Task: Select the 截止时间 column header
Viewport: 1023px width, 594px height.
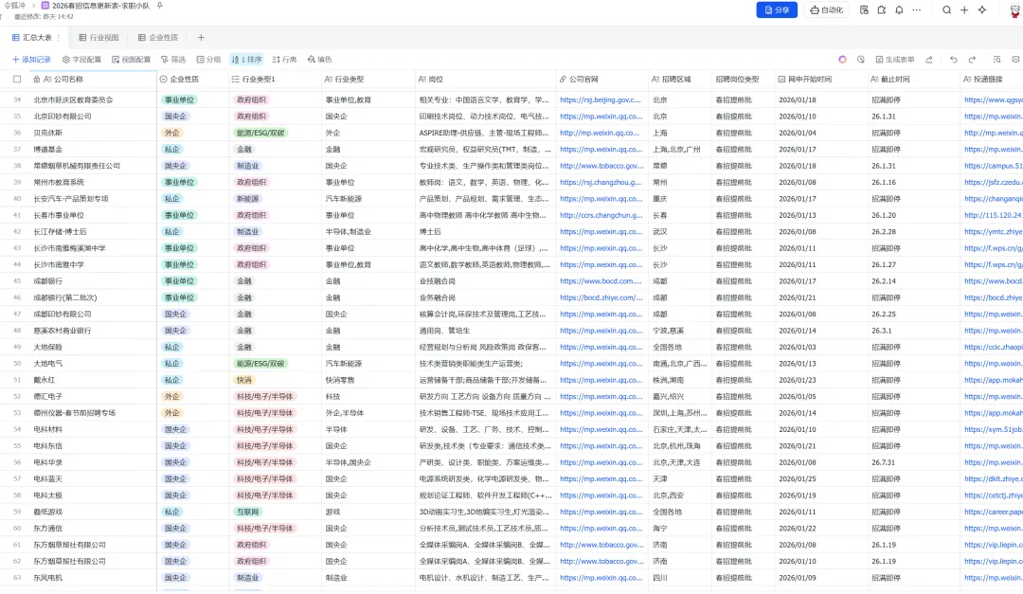Action: tap(912, 79)
